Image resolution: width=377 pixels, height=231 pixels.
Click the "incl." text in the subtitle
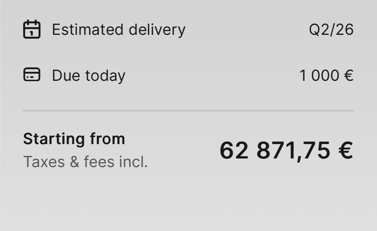[133, 162]
